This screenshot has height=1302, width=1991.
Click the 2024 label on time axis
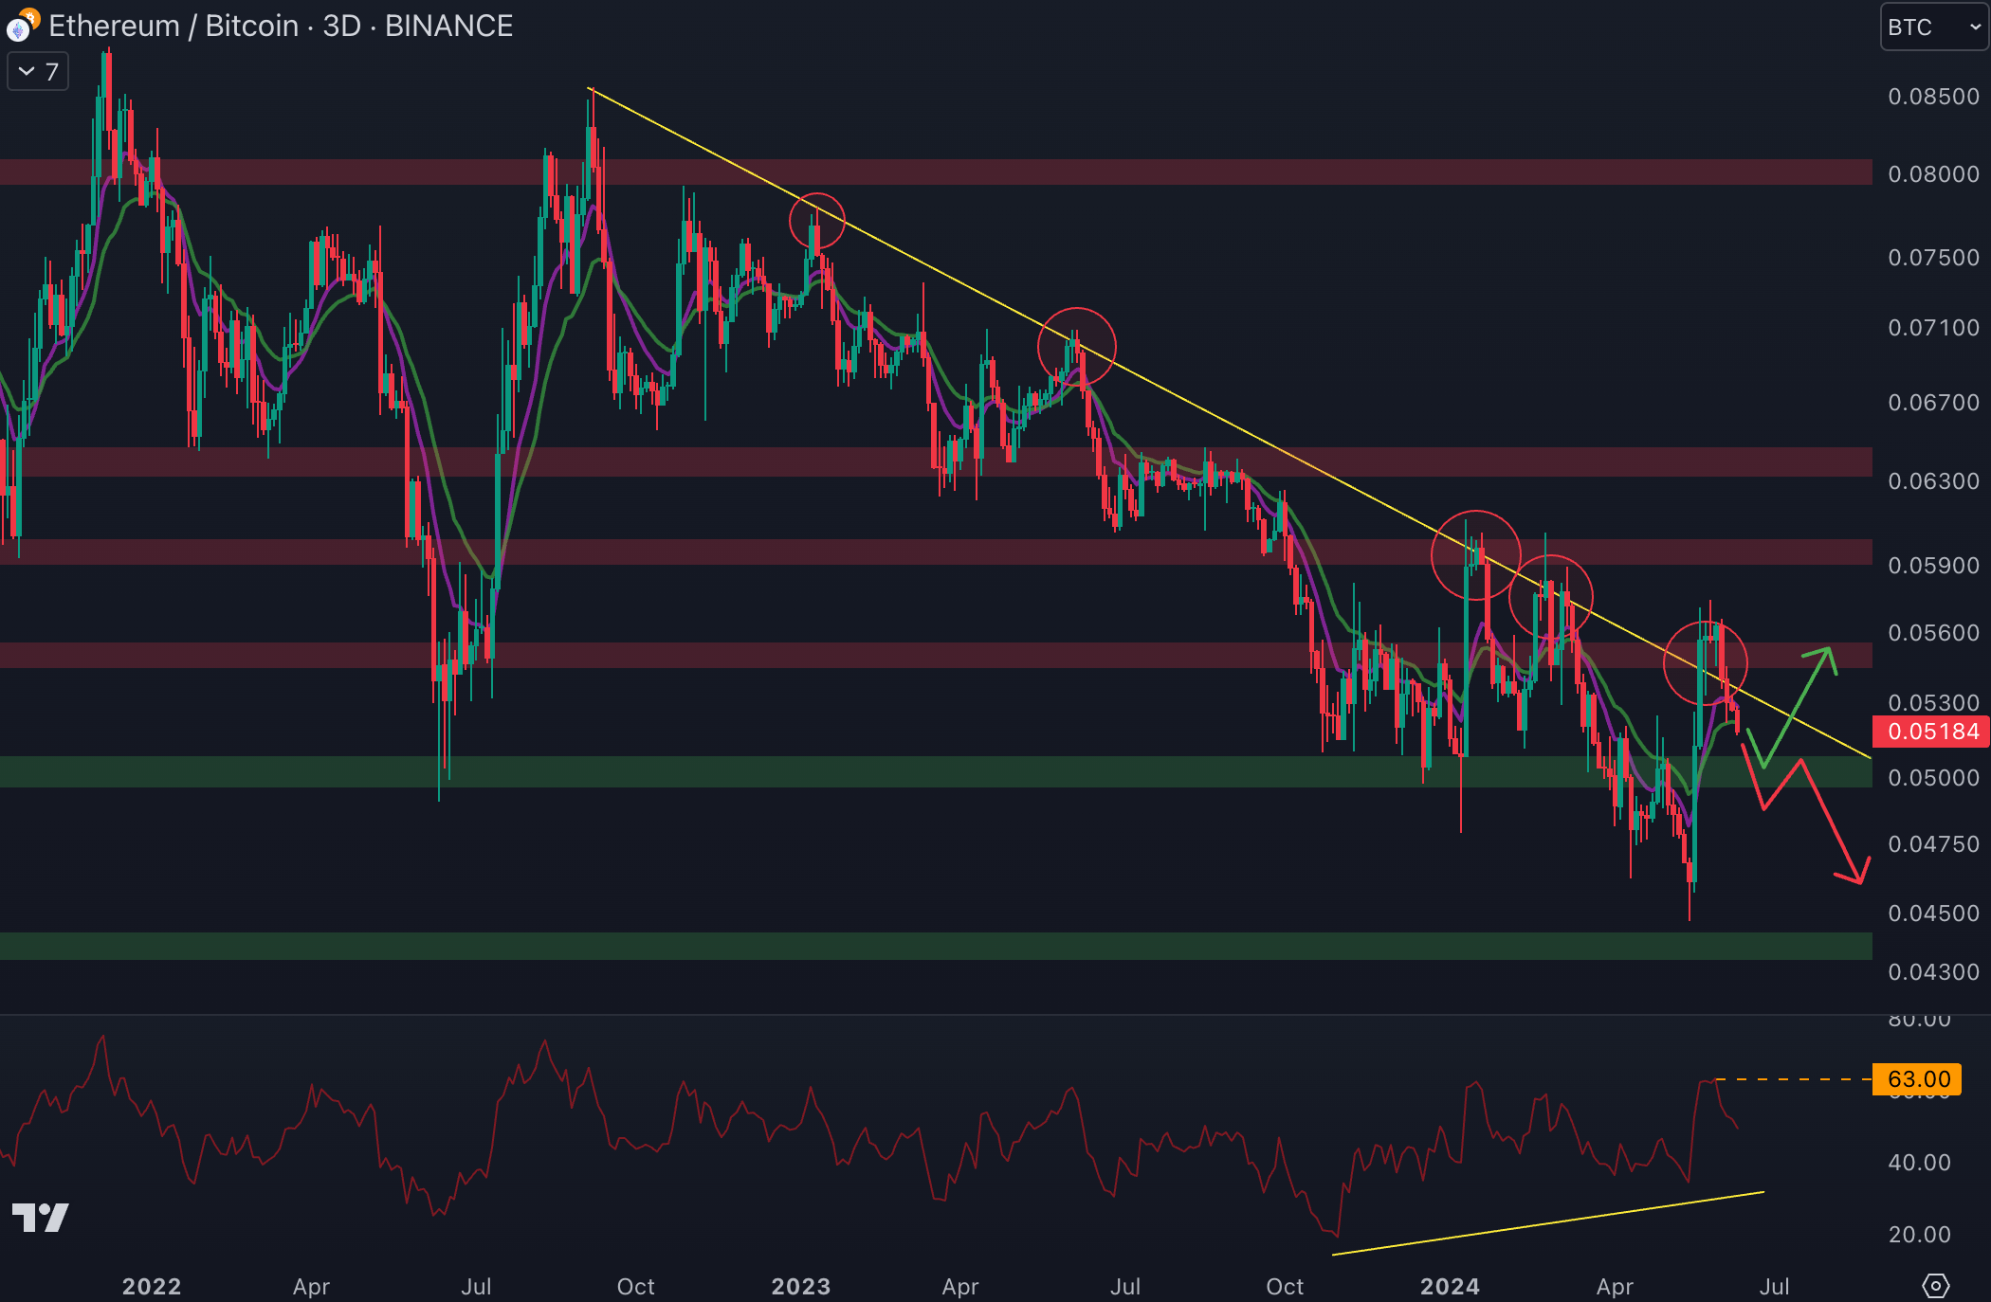click(1450, 1286)
